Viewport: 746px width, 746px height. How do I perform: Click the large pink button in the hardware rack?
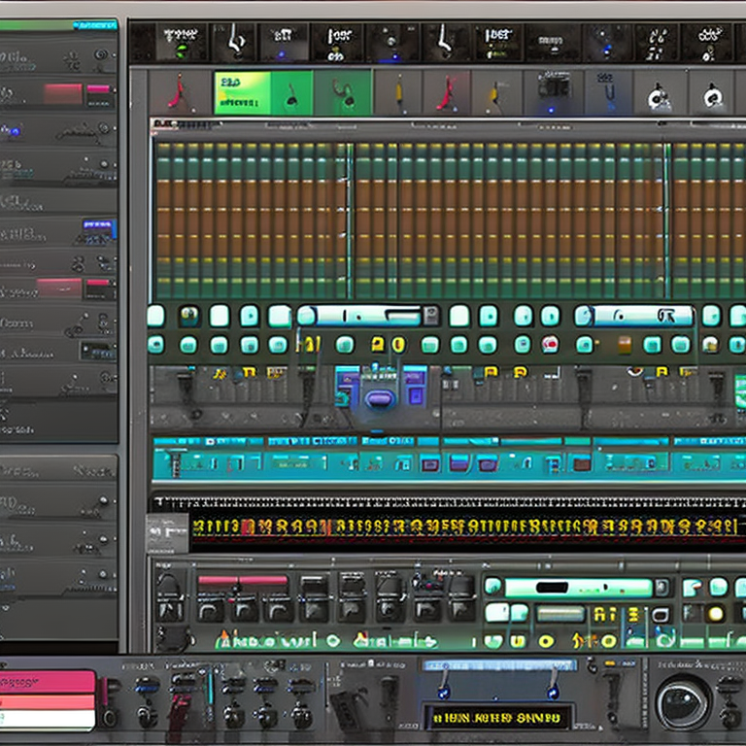coord(48,682)
